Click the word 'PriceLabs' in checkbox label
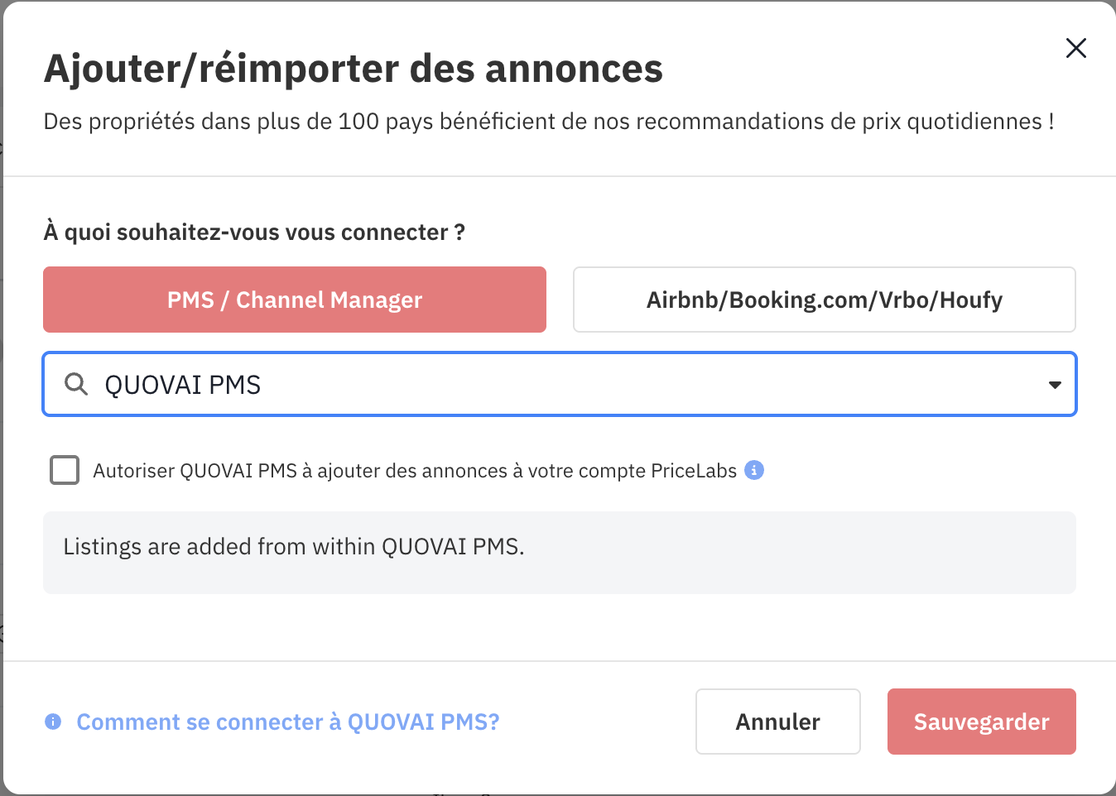Screen dimensions: 1116x796 click(x=694, y=471)
